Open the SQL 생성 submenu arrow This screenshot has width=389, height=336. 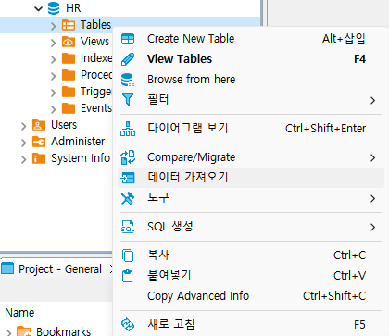point(373,228)
